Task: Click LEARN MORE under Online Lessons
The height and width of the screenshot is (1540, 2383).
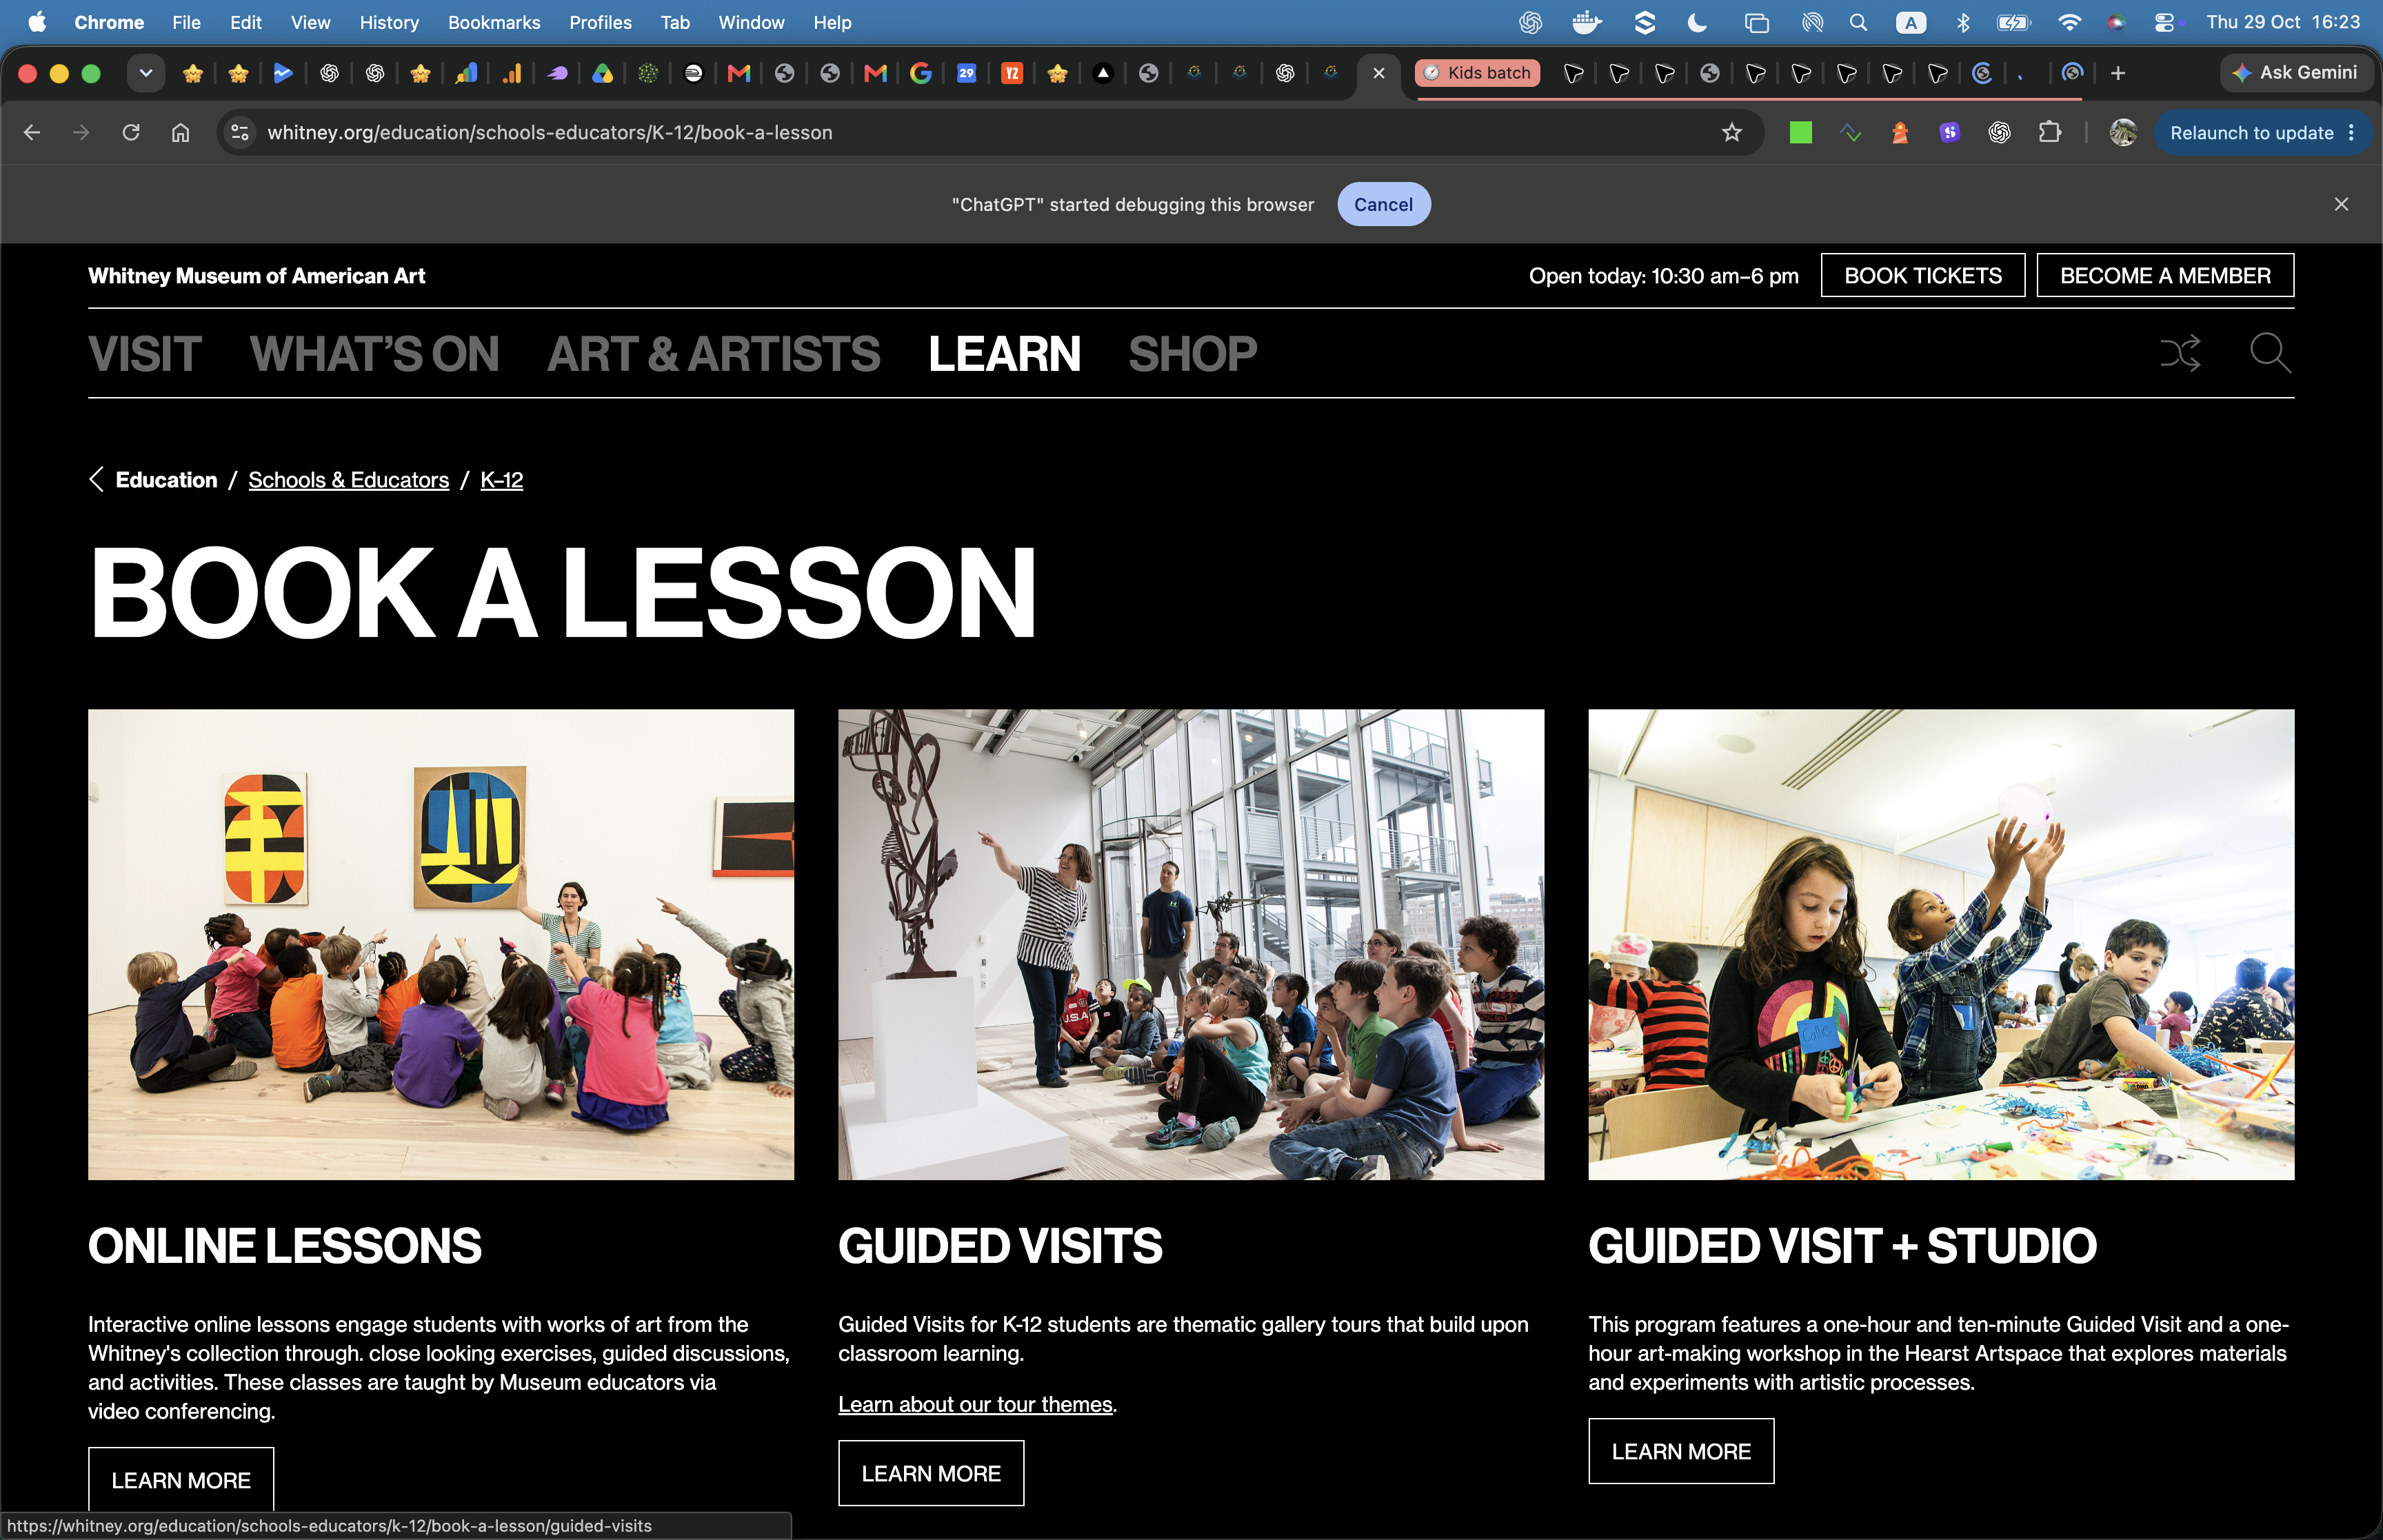Action: (181, 1479)
